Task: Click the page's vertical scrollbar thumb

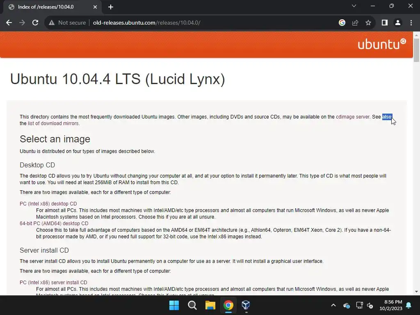Action: pos(416,50)
